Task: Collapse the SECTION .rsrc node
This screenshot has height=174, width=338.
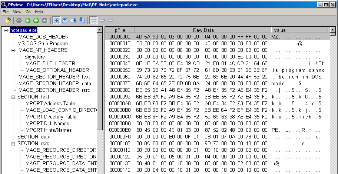Action: point(13,143)
